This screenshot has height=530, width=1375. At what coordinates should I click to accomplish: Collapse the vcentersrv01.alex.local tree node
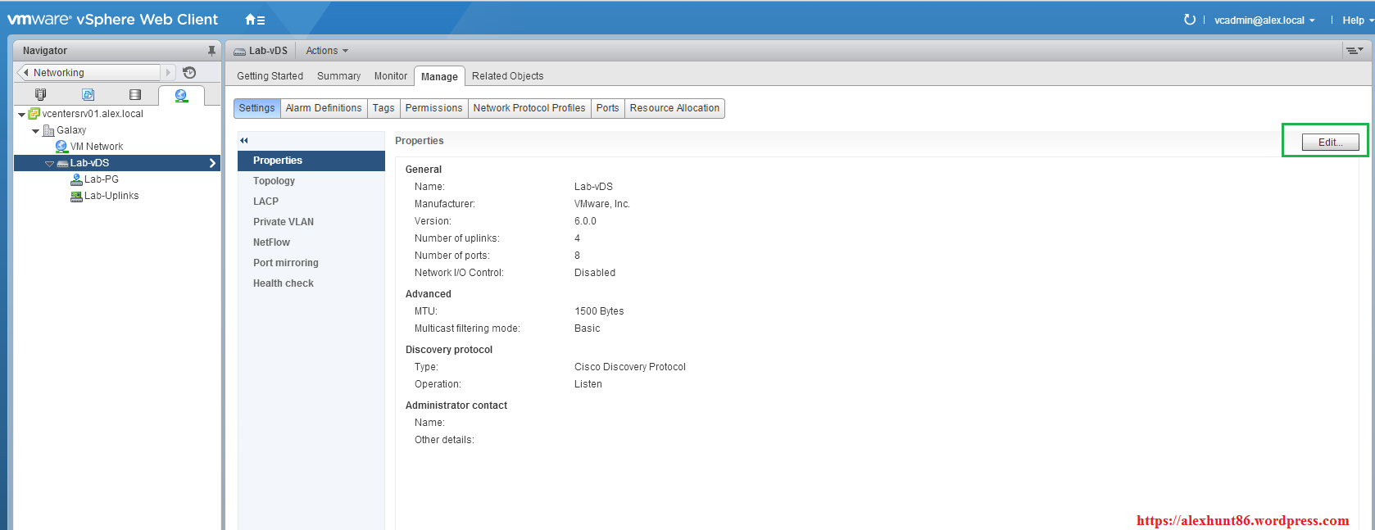point(21,115)
